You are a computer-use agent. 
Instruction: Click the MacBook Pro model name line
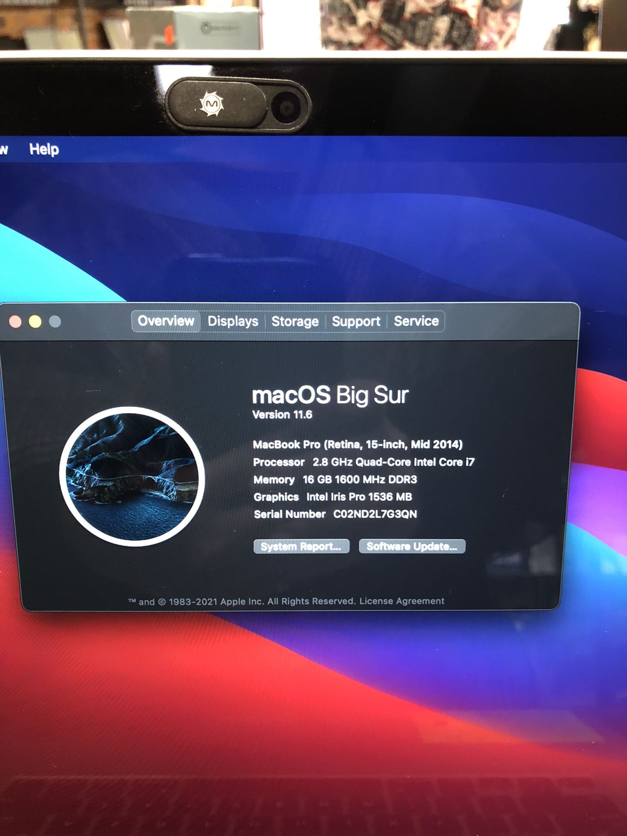tap(357, 445)
